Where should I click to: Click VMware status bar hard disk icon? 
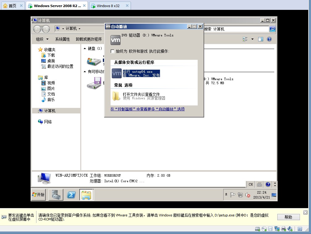(258, 229)
